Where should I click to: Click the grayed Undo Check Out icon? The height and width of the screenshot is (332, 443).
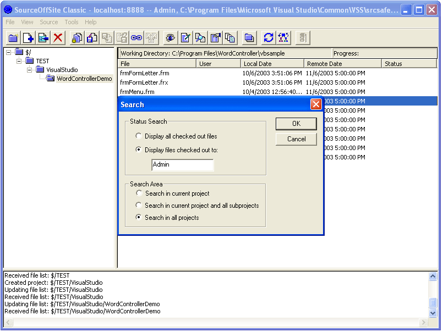point(122,38)
